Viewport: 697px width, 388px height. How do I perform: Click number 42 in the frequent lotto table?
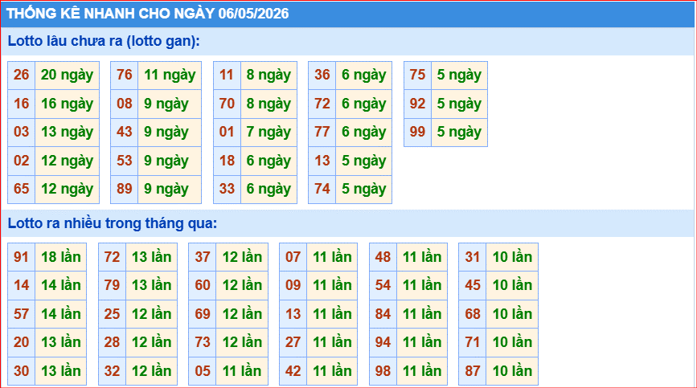tap(293, 371)
